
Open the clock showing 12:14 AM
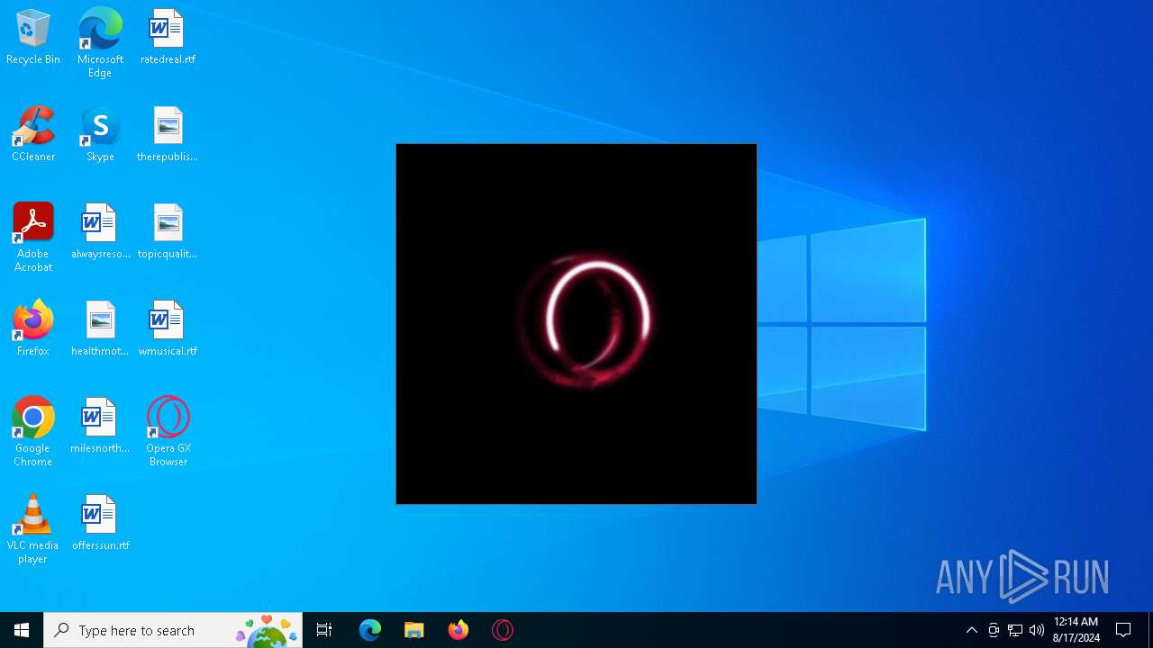pos(1076,630)
